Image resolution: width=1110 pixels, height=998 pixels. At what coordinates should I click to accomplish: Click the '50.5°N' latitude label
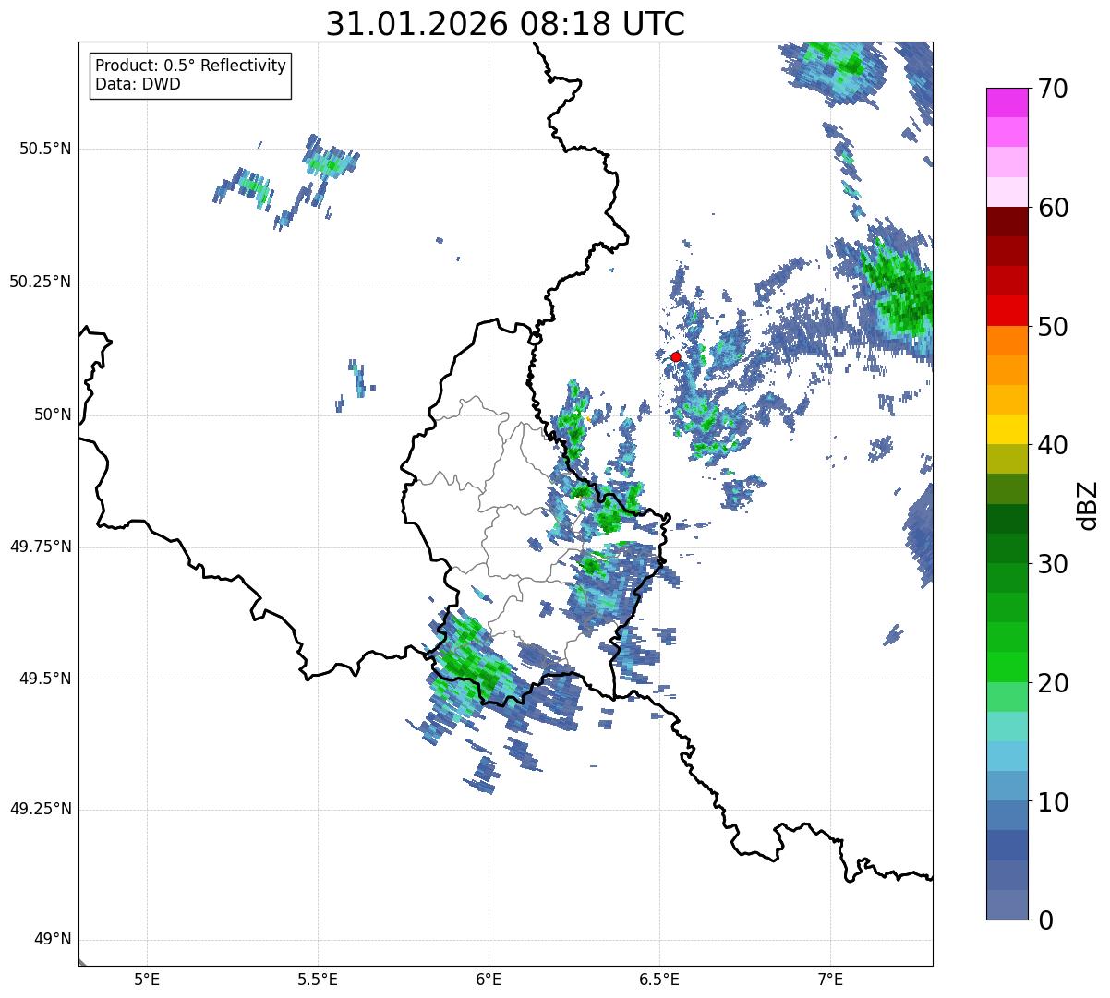coord(45,149)
